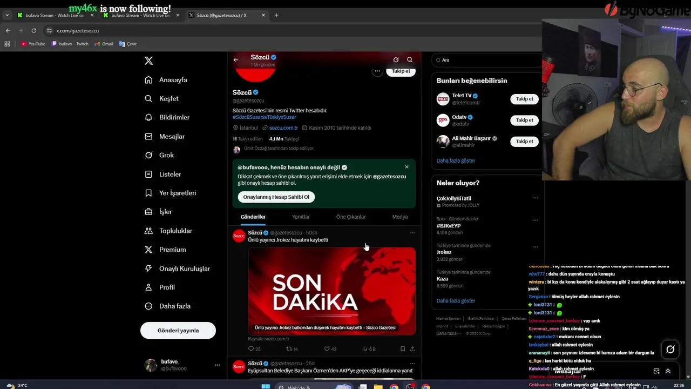Open more options dots on Sözcü profile
The image size is (691, 389).
377,71
